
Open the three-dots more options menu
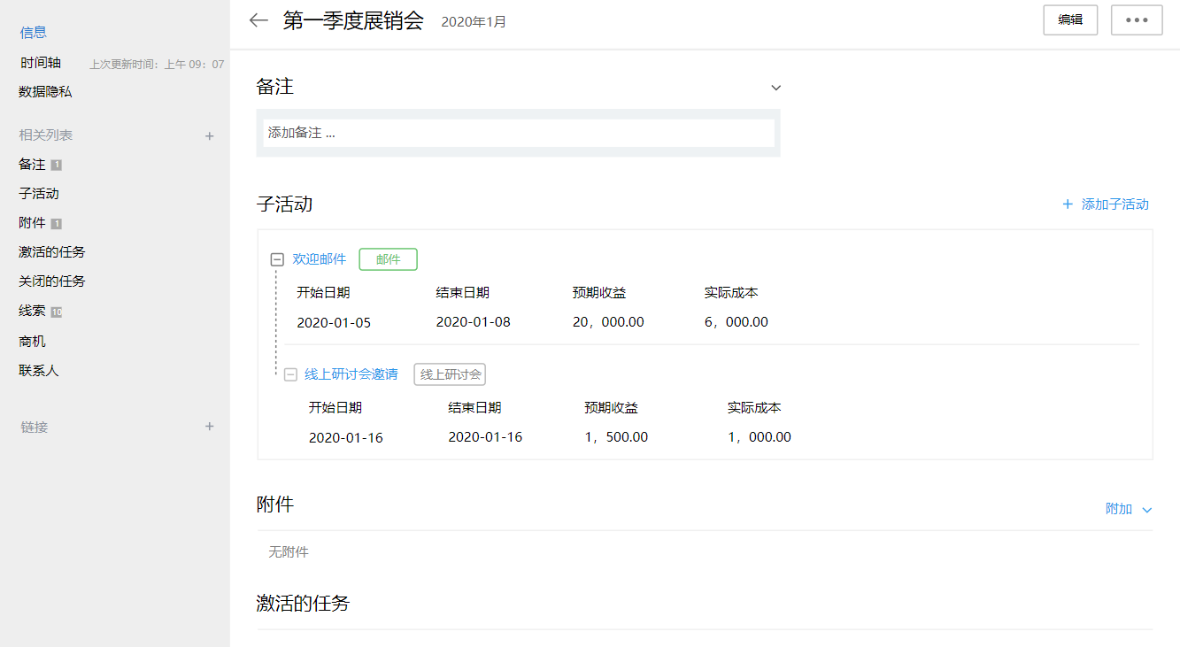(1137, 20)
